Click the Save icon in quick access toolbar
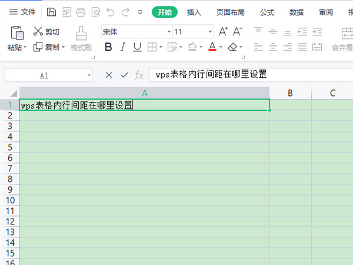 coord(52,12)
